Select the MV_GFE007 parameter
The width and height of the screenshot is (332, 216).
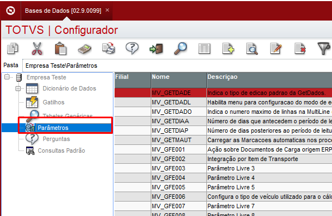pos(169,206)
